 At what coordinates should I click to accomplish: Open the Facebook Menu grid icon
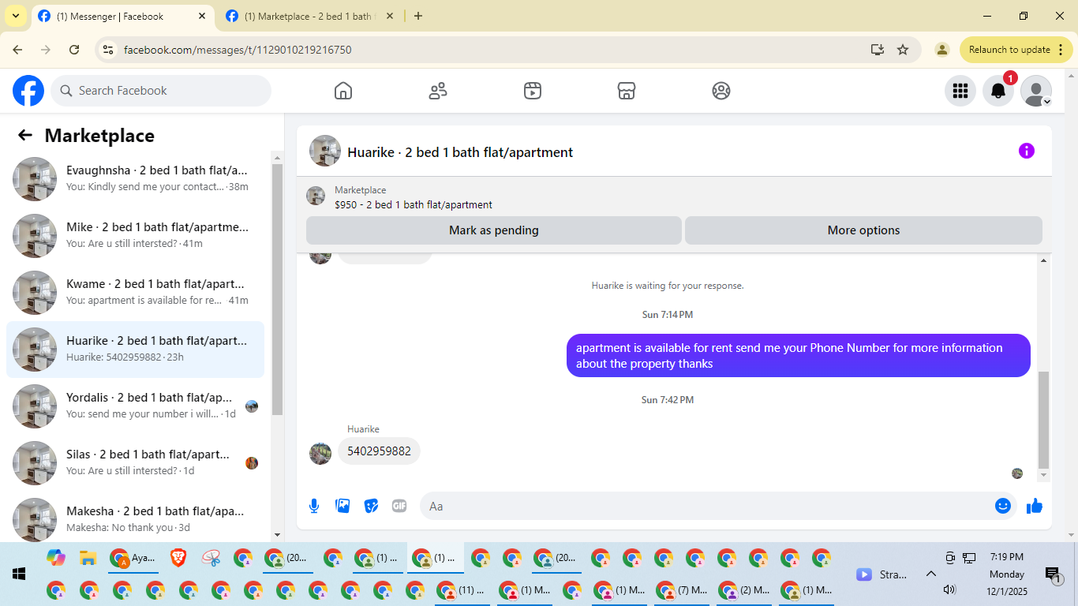pos(960,91)
